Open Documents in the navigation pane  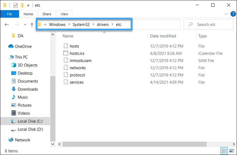pos(28,81)
